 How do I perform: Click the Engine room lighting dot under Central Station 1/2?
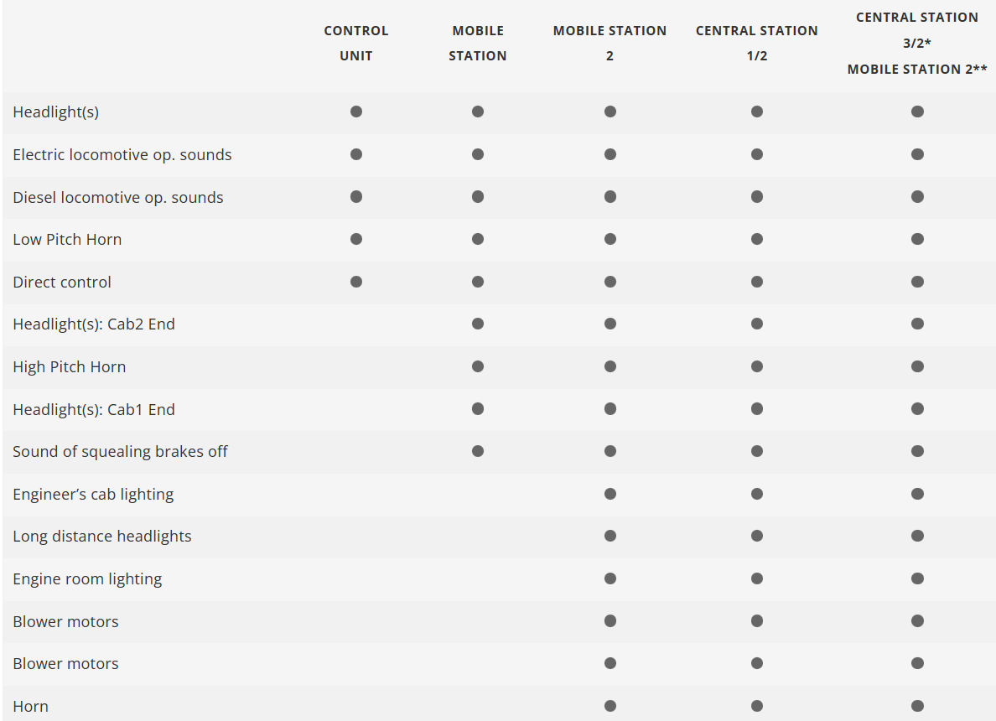(x=757, y=578)
